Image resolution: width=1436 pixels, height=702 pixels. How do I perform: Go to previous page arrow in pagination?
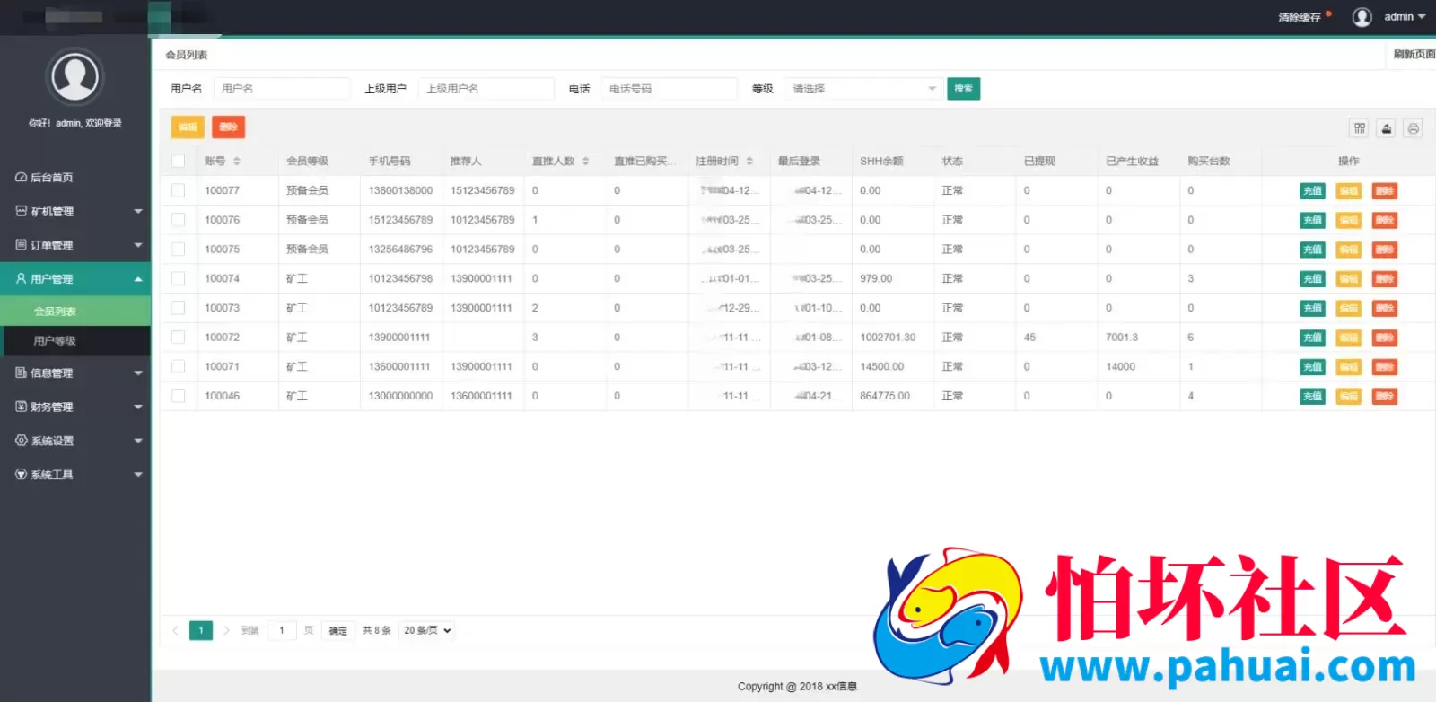[x=175, y=630]
